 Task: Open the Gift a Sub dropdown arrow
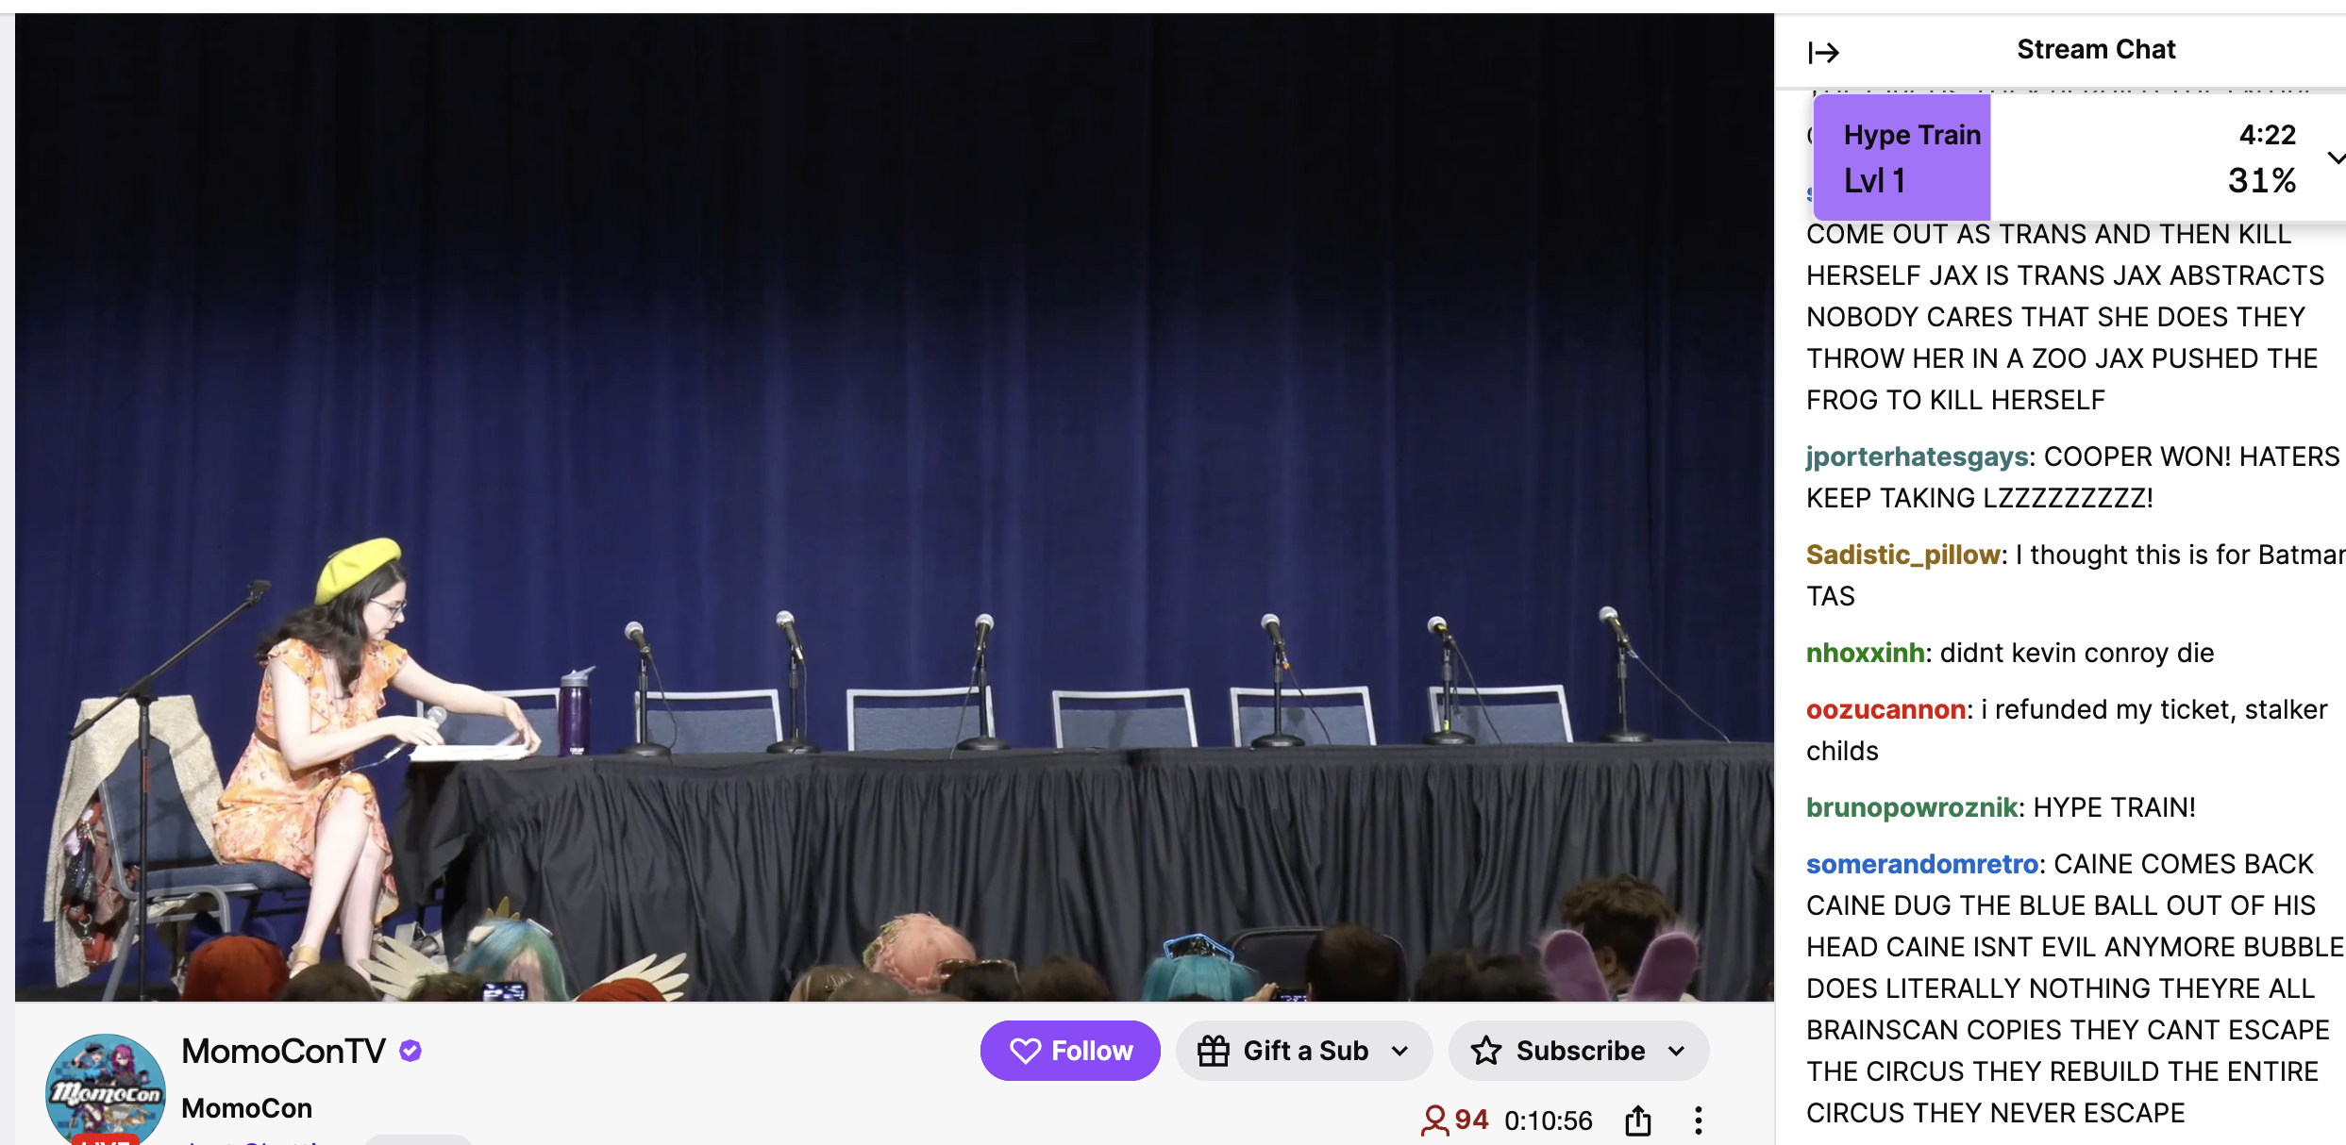tap(1400, 1051)
